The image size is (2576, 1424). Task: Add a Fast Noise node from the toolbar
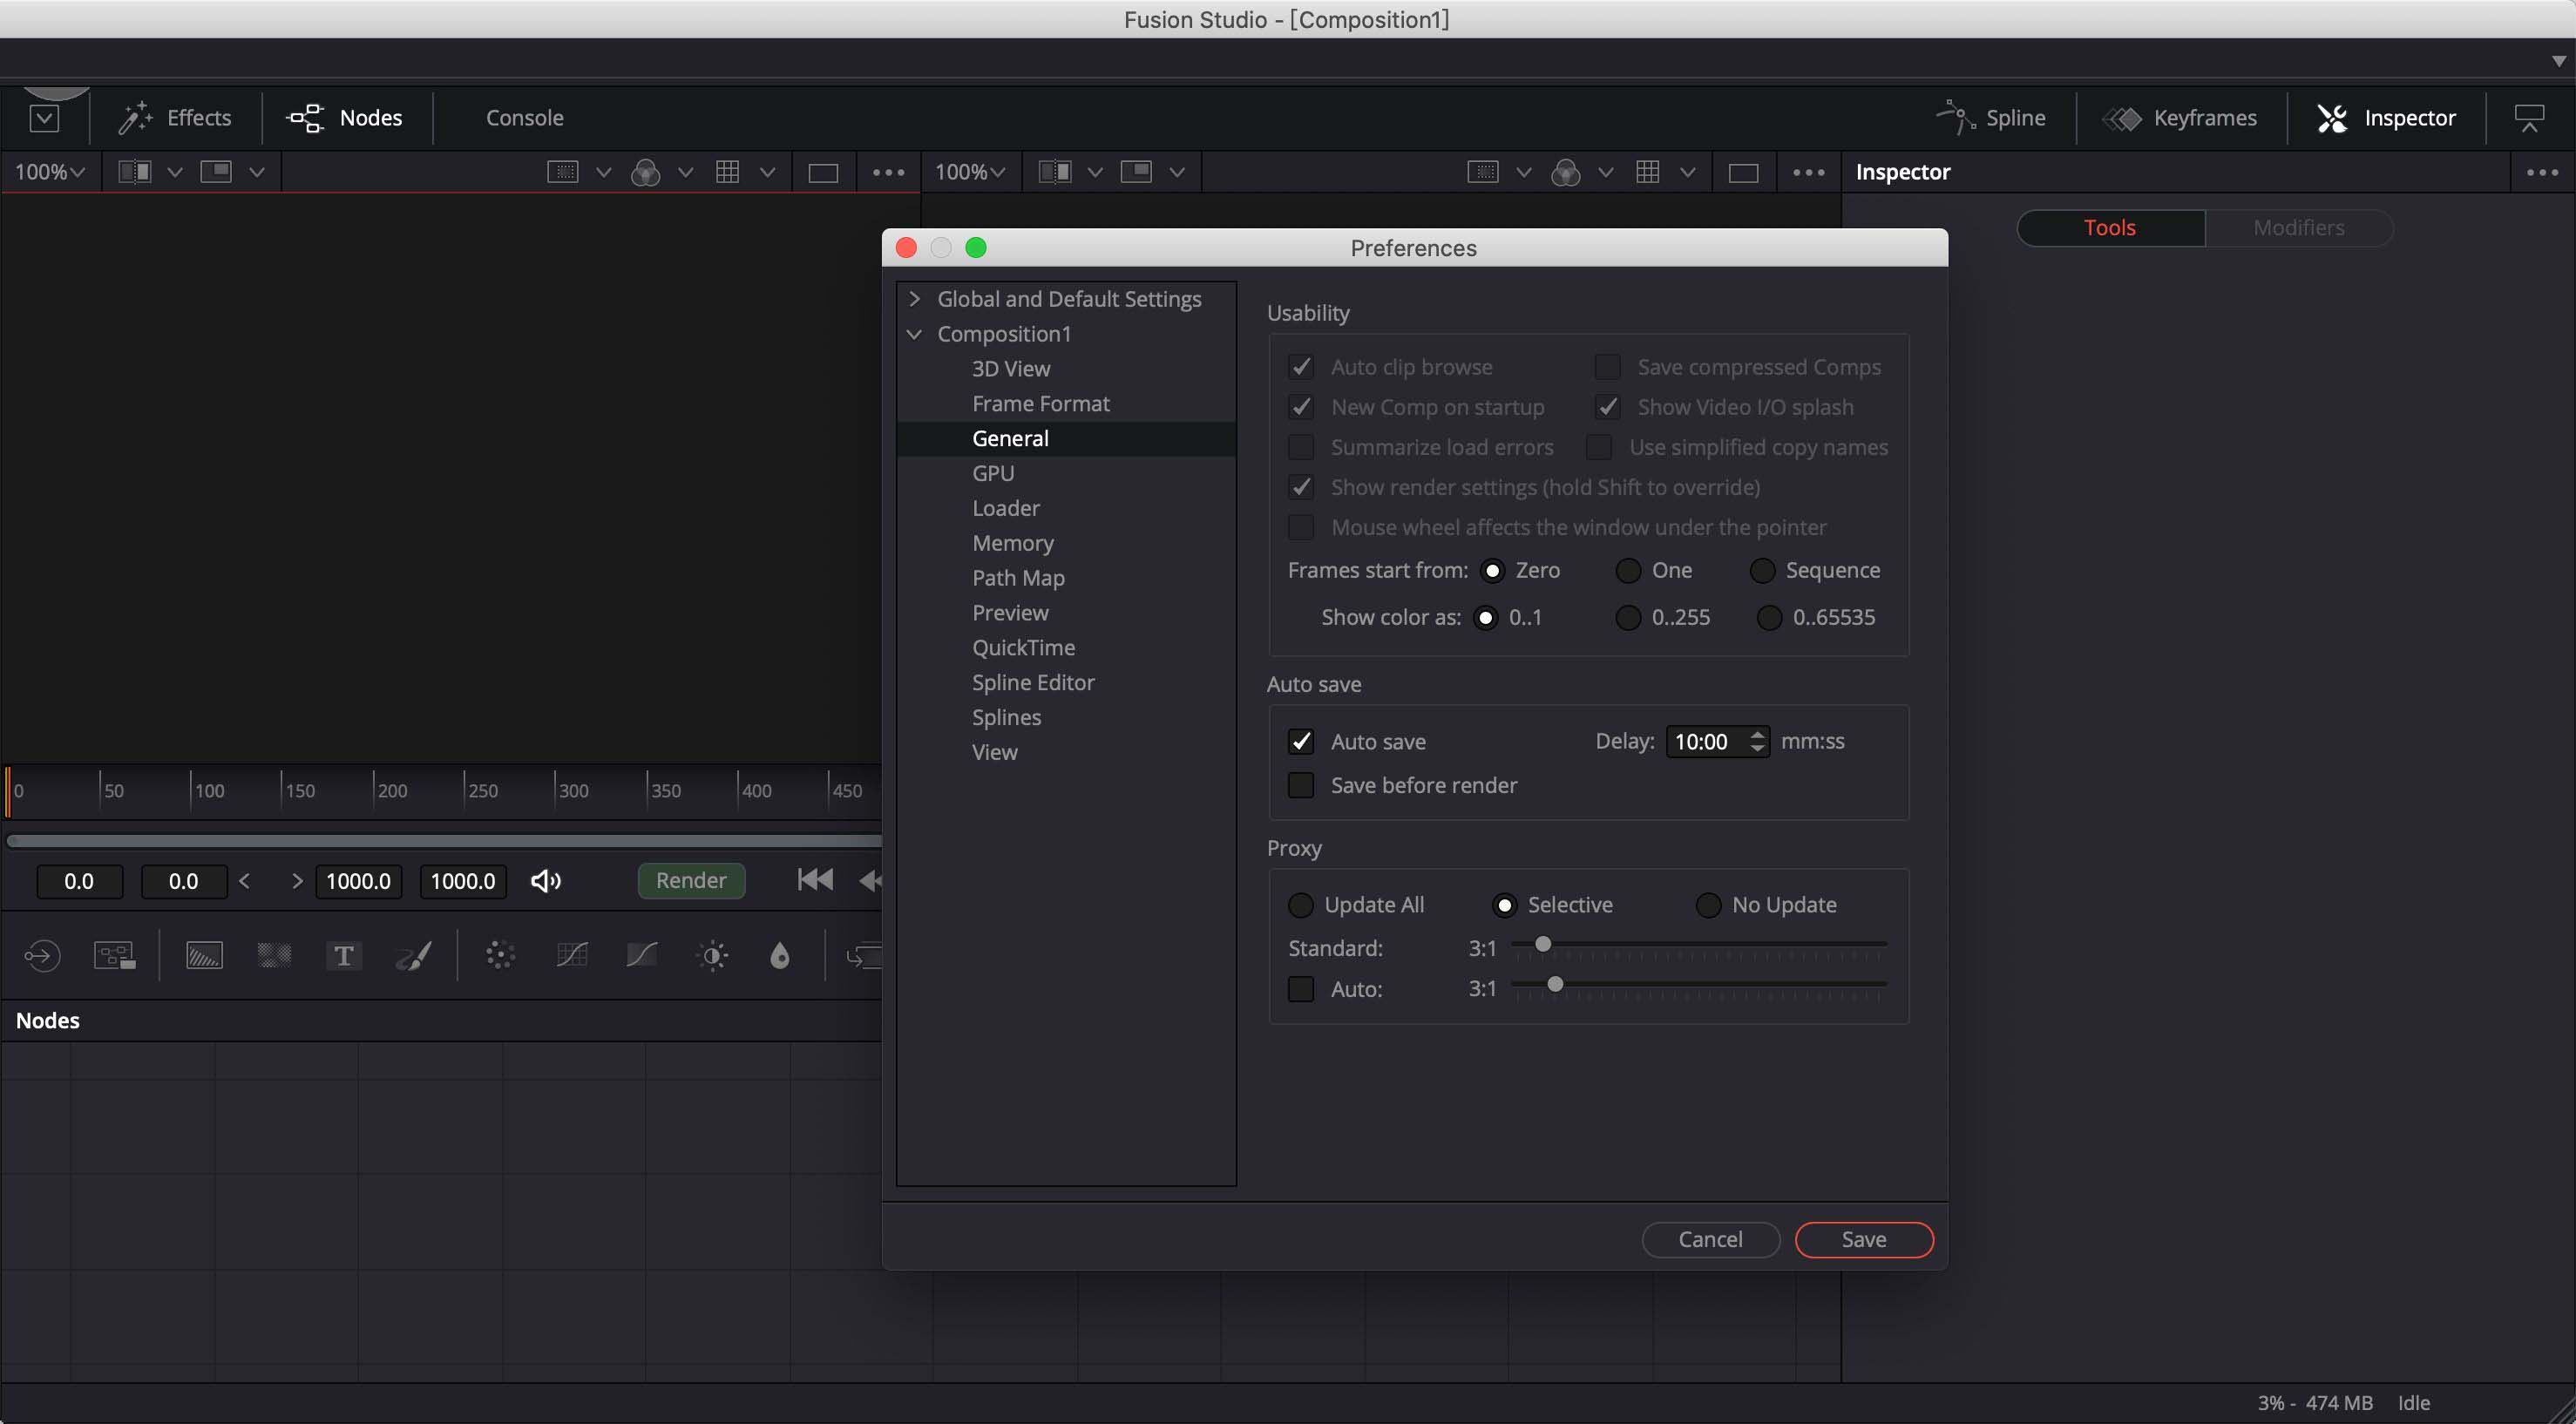[274, 956]
